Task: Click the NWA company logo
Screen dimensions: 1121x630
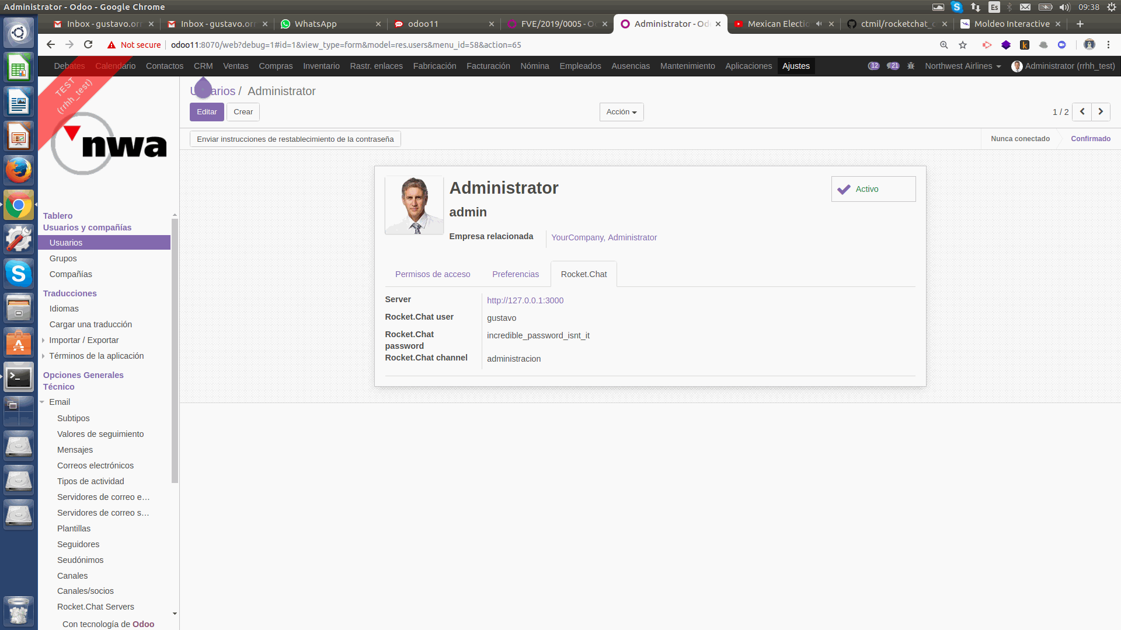Action: [109, 144]
